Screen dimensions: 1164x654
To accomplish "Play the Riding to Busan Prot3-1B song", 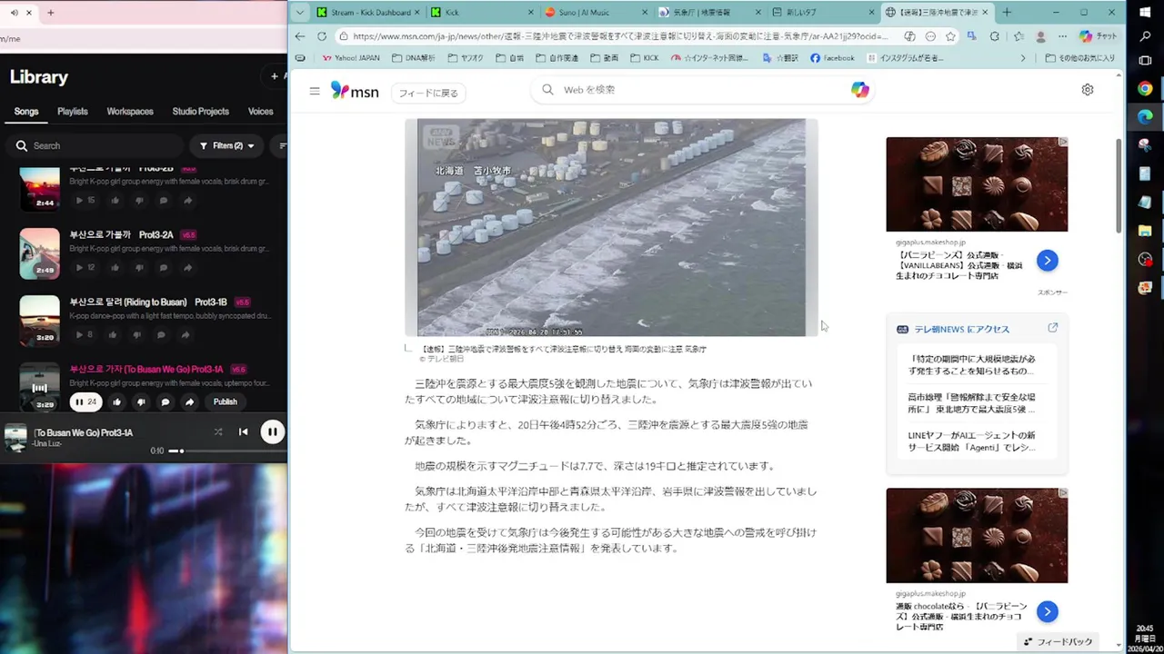I will click(84, 334).
